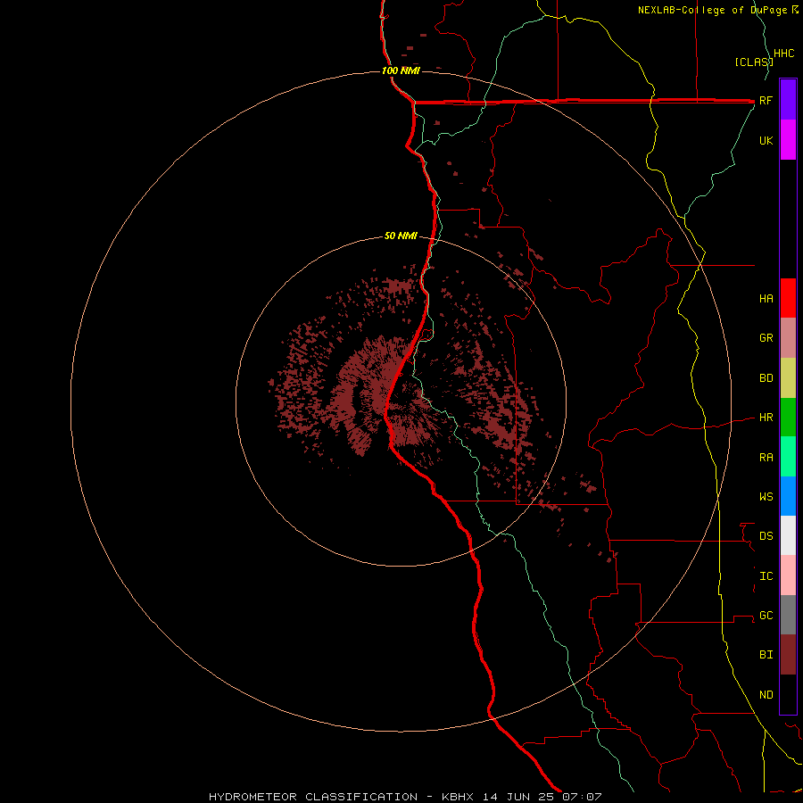Viewport: 803px width, 803px height.
Task: Click the GC gray legend swatch
Action: point(788,615)
